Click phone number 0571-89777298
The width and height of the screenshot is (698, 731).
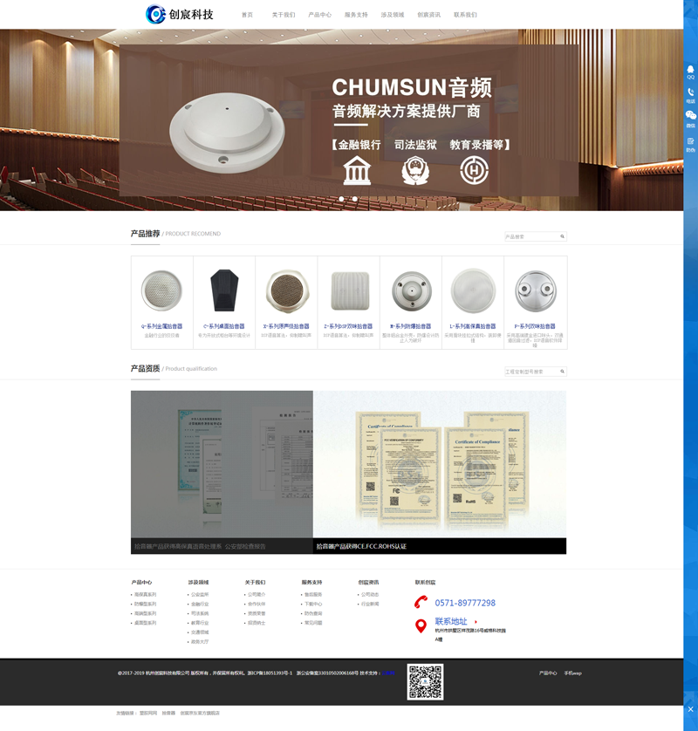465,603
